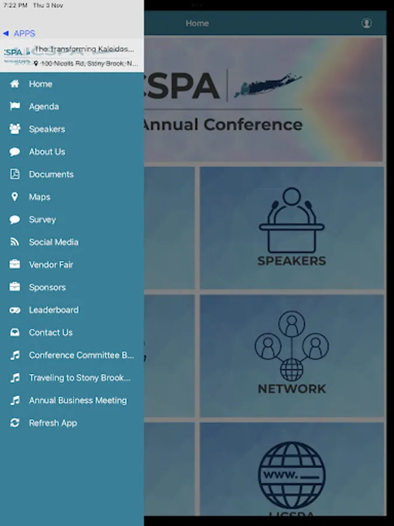Click the flag icon beside Agenda

pyautogui.click(x=15, y=106)
